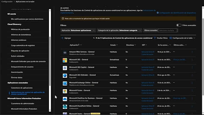Open Carga automática de registros
The width and height of the screenshot is (204, 115).
coord(23,45)
